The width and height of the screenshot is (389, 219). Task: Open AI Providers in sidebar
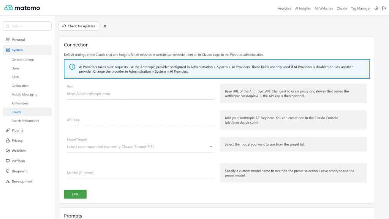coord(20,103)
